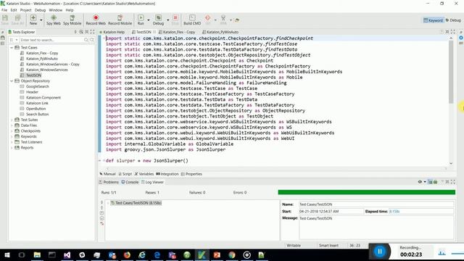464x261 pixels.
Task: Open the Problems tab
Action: [109, 182]
